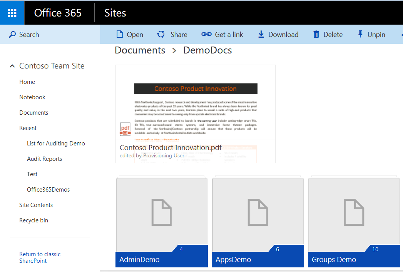Return to classic SharePoint
Screen dimensions: 403x272
point(40,257)
